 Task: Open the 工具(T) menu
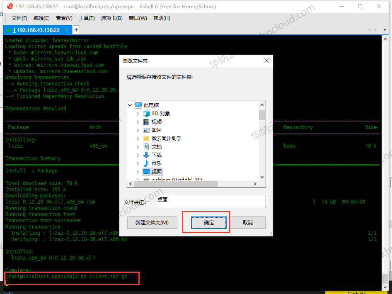pos(87,18)
